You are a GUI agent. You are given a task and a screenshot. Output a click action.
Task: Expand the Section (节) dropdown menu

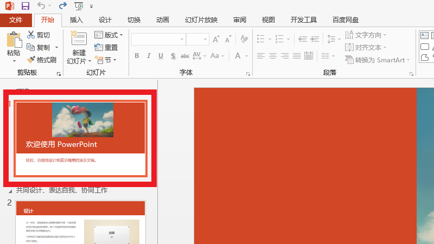(106, 60)
